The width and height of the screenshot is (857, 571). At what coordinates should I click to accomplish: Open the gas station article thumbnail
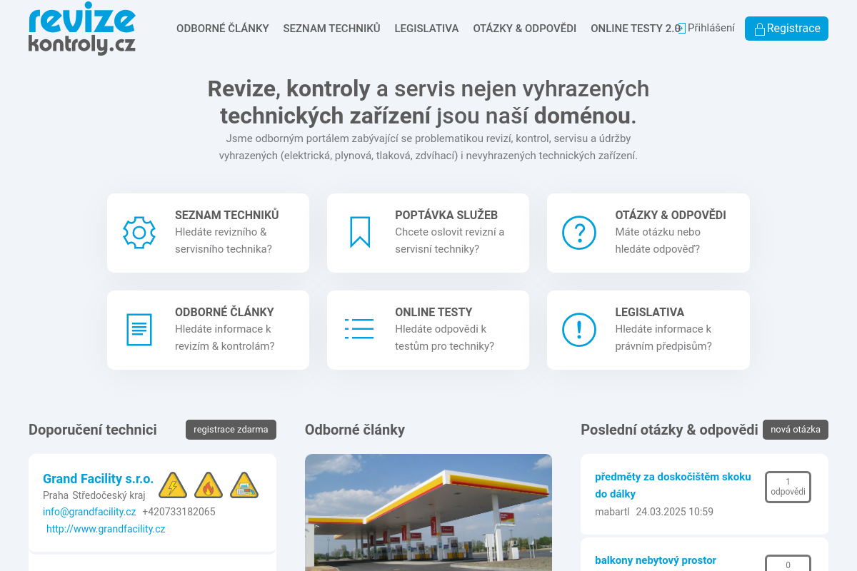428,512
